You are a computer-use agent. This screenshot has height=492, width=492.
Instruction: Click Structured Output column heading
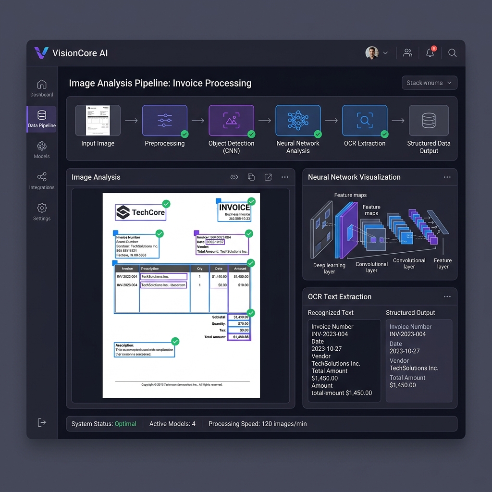410,313
